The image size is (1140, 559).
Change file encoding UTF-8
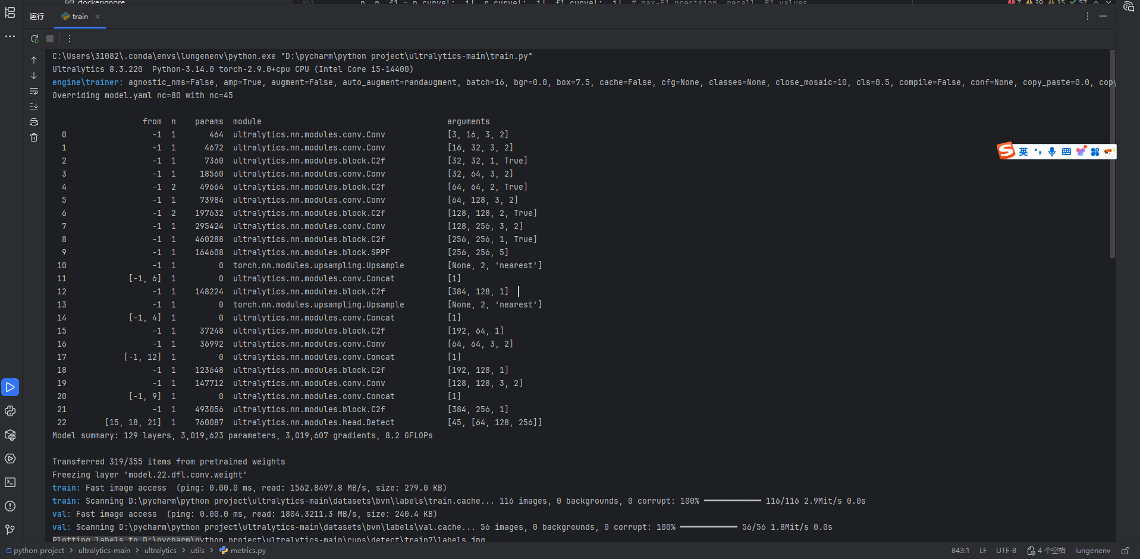click(x=1006, y=551)
